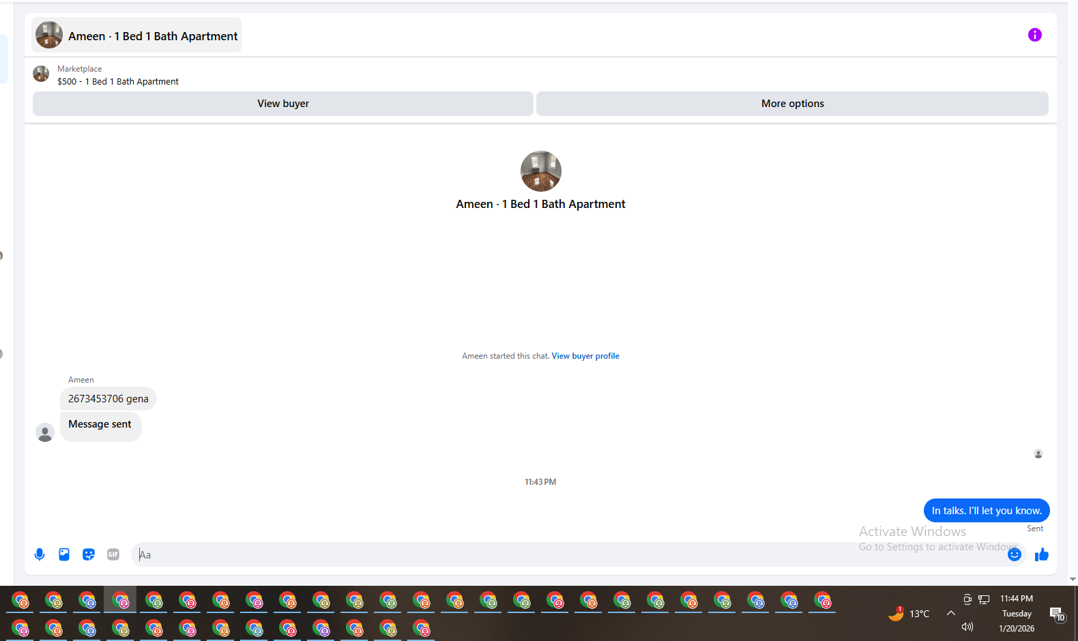Click the centered Ameen · 1 Bed 1 Bath Apartment title
1078x641 pixels.
pyautogui.click(x=540, y=204)
